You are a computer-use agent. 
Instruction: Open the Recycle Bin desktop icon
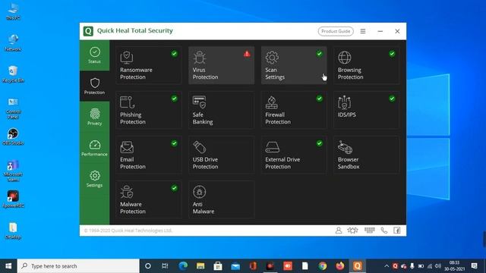(x=13, y=74)
